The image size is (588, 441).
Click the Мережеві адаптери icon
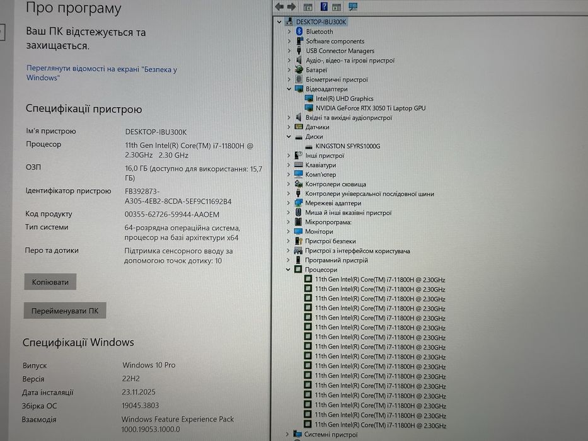coord(299,203)
